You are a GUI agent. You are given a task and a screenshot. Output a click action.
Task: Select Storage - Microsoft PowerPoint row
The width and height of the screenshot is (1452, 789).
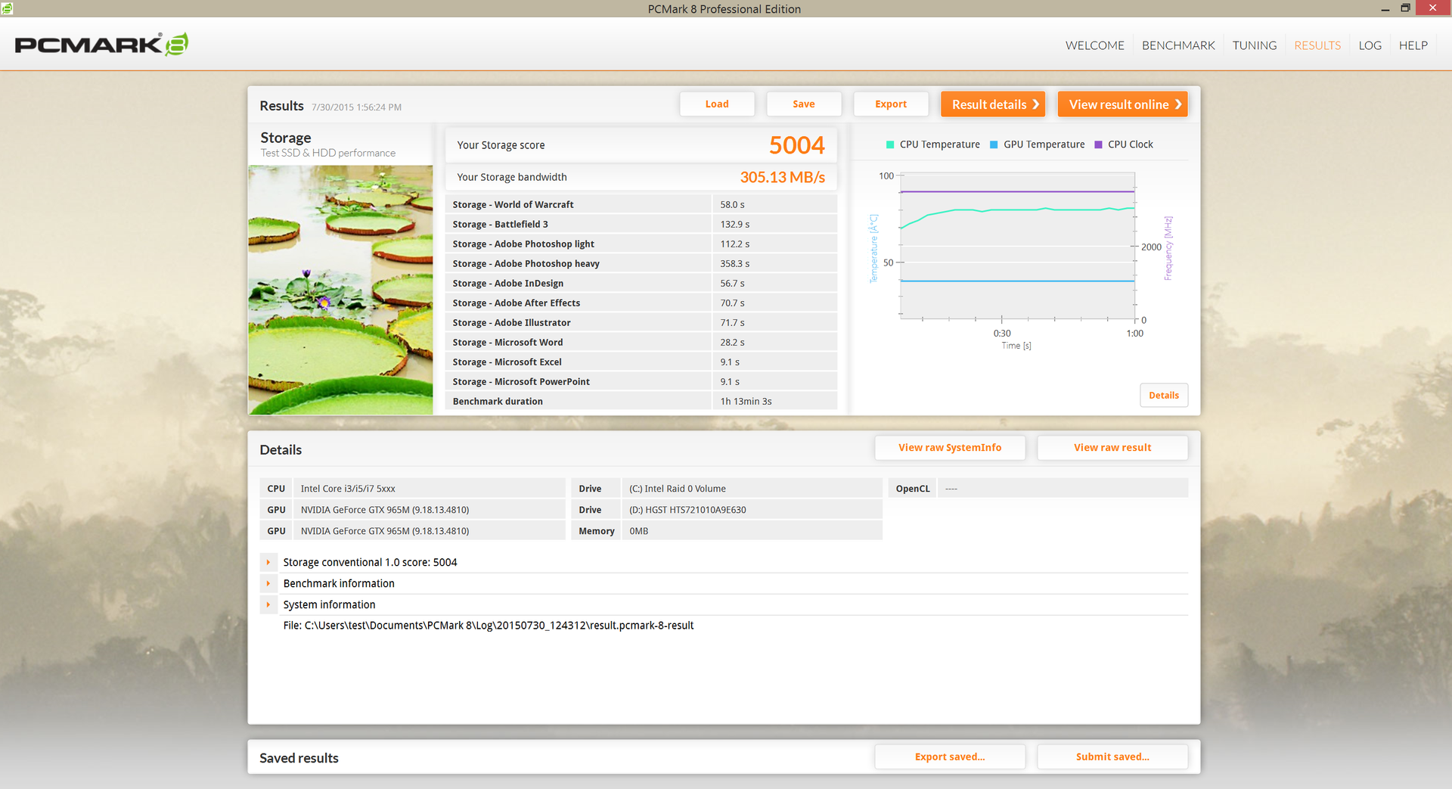coord(641,382)
